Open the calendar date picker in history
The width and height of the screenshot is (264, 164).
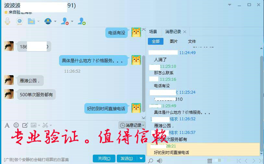(x=210, y=160)
